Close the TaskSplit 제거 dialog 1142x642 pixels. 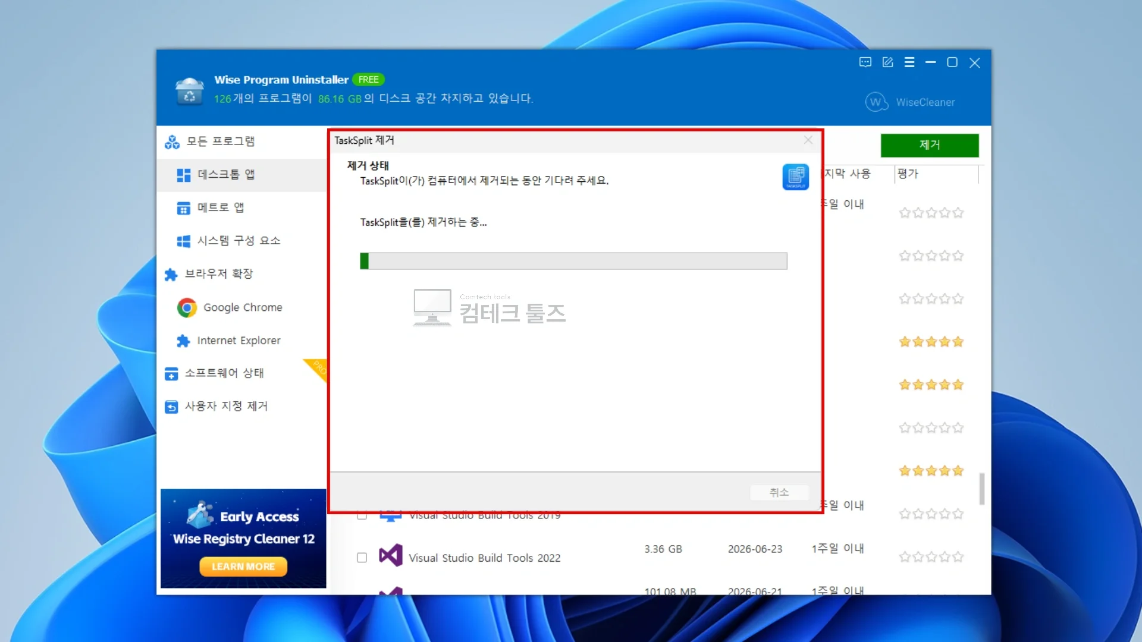[808, 140]
